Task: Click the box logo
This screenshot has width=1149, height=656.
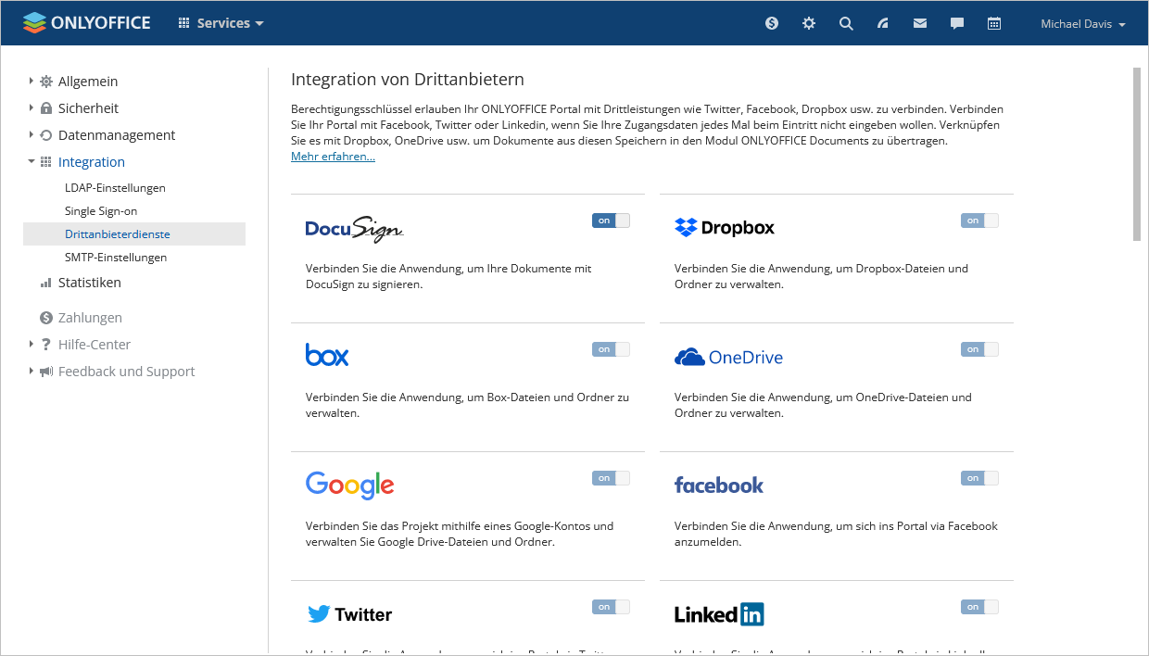Action: [x=327, y=355]
